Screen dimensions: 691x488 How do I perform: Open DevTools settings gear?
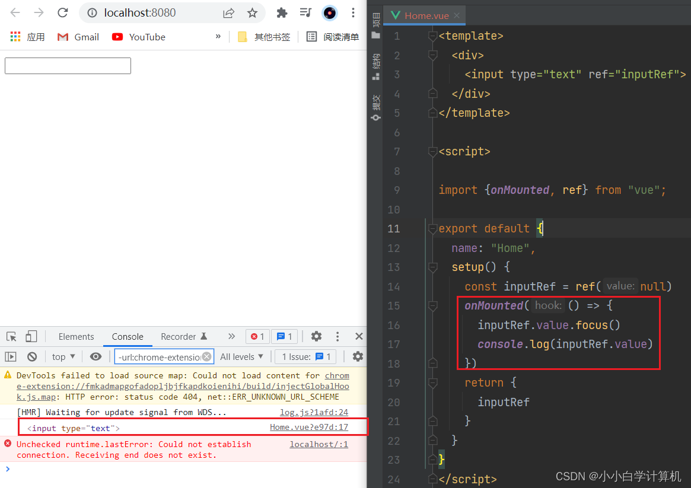pos(316,336)
